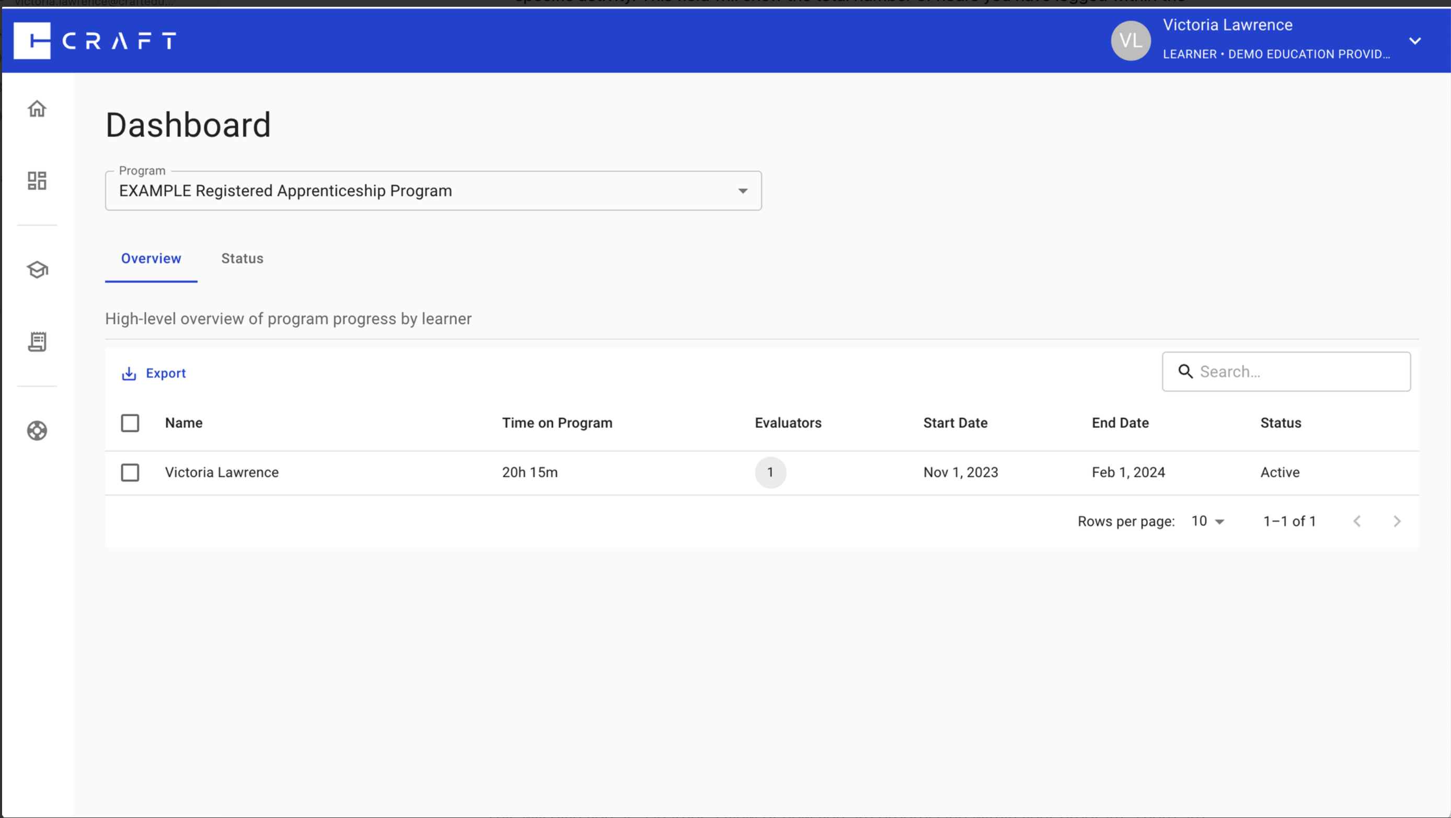
Task: Open the Dashboard grid icon in sidebar
Action: point(37,181)
